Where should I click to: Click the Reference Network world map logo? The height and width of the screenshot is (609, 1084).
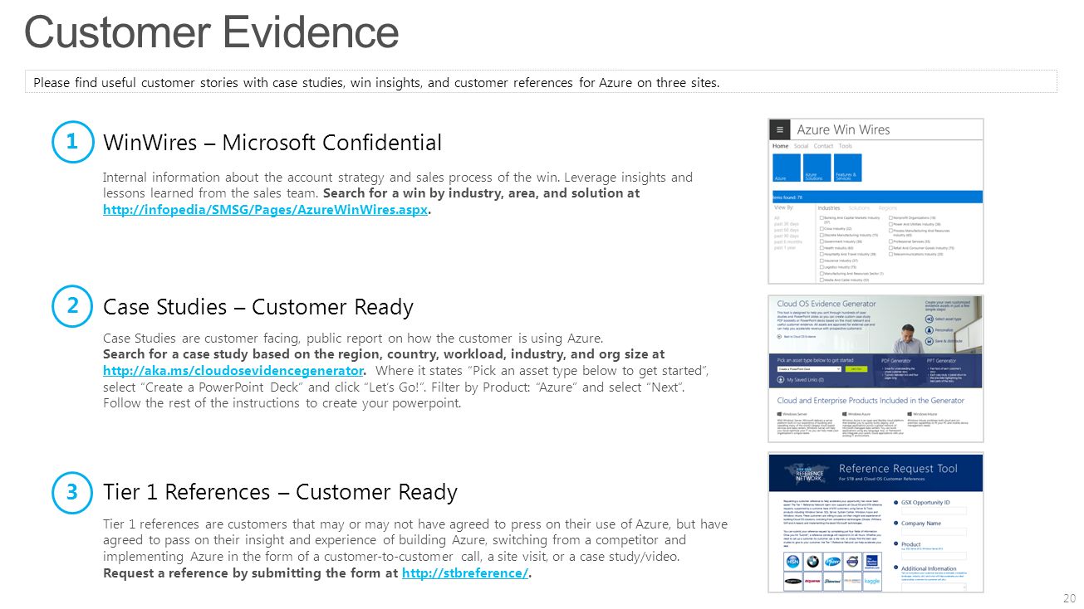(x=807, y=475)
